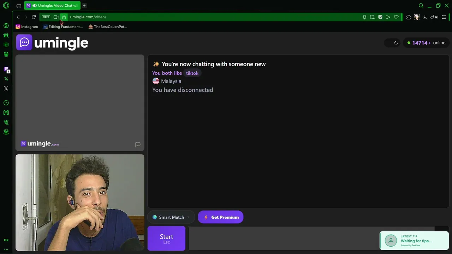Open the sidebar three-dots menu
452x254 pixels.
coord(6,249)
